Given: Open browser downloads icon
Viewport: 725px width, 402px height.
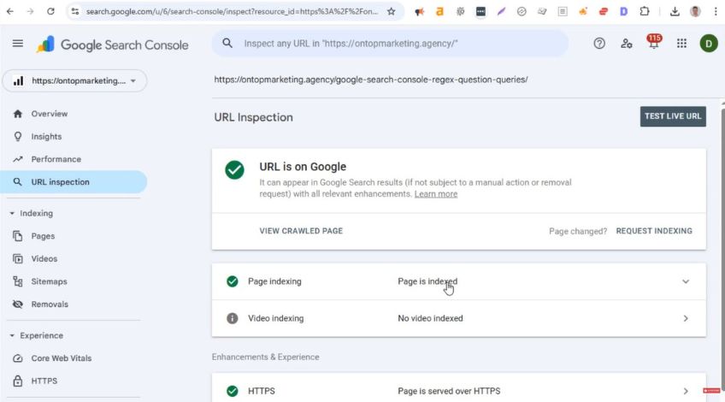Looking at the screenshot, I should (x=675, y=11).
